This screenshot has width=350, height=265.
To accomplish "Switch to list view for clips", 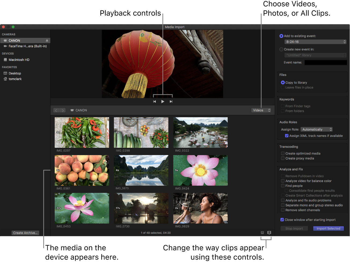I will [262, 233].
